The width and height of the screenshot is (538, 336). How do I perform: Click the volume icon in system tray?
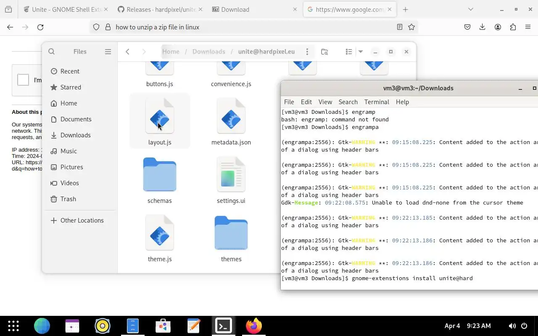pyautogui.click(x=512, y=326)
